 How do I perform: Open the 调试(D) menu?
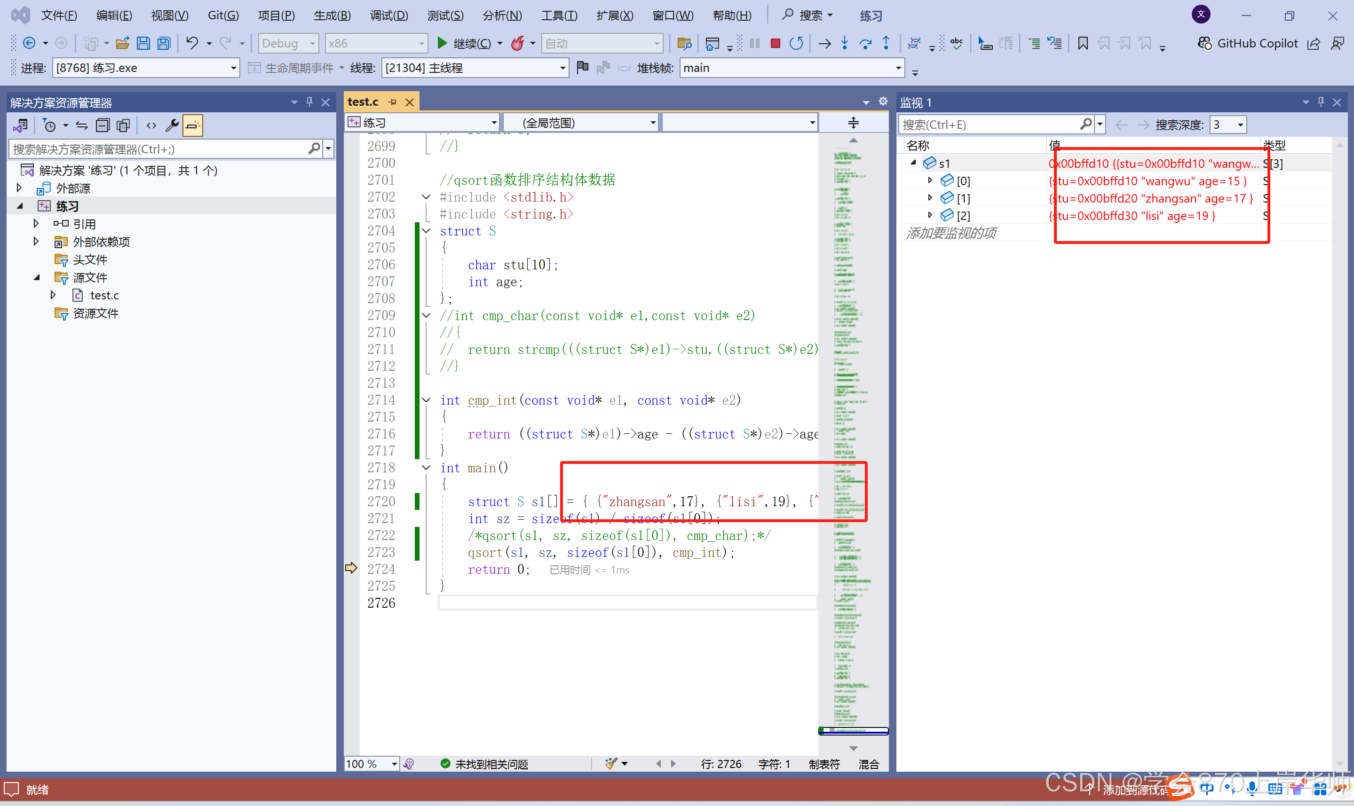(x=388, y=15)
